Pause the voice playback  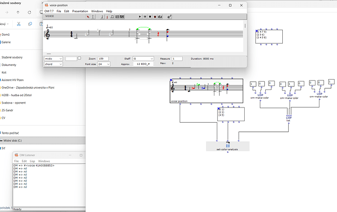(145, 17)
